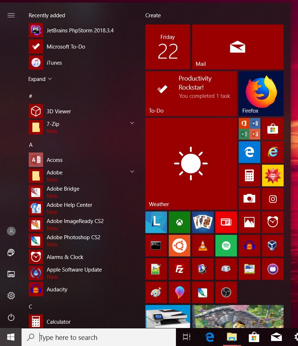This screenshot has height=346, width=298.
Task: Open the Friday 22 calendar tile
Action: pyautogui.click(x=168, y=47)
